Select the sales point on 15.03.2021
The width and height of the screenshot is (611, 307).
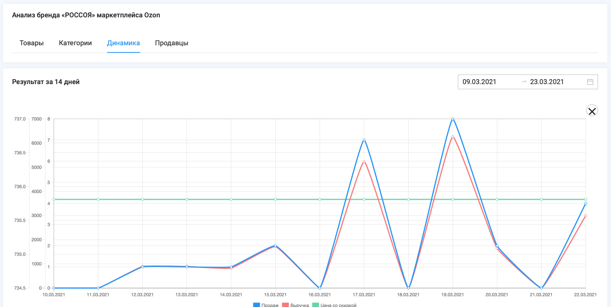pos(275,246)
